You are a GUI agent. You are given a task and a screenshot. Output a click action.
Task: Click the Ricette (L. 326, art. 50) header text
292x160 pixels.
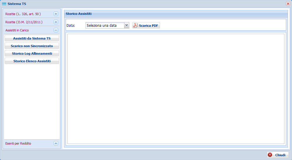coord(23,14)
